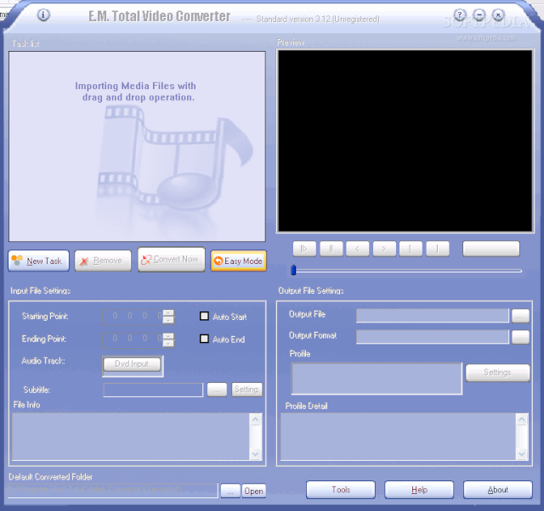Image resolution: width=544 pixels, height=511 pixels.
Task: Click the Help button at bottom
Action: point(419,490)
